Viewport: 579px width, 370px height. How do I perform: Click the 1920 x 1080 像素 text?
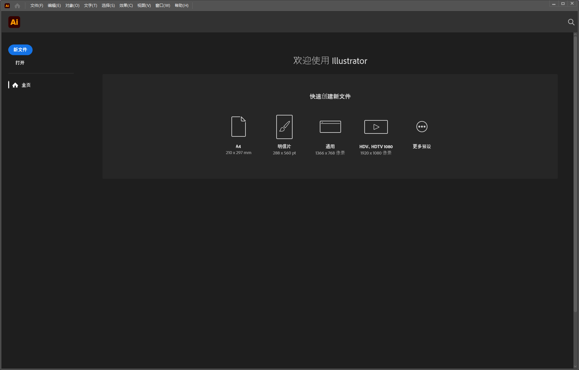(x=376, y=153)
